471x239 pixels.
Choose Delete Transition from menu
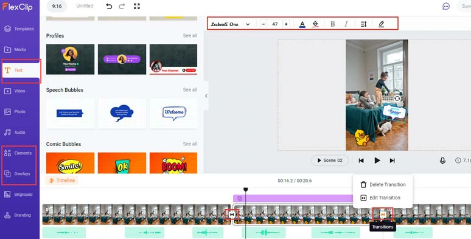pos(383,185)
